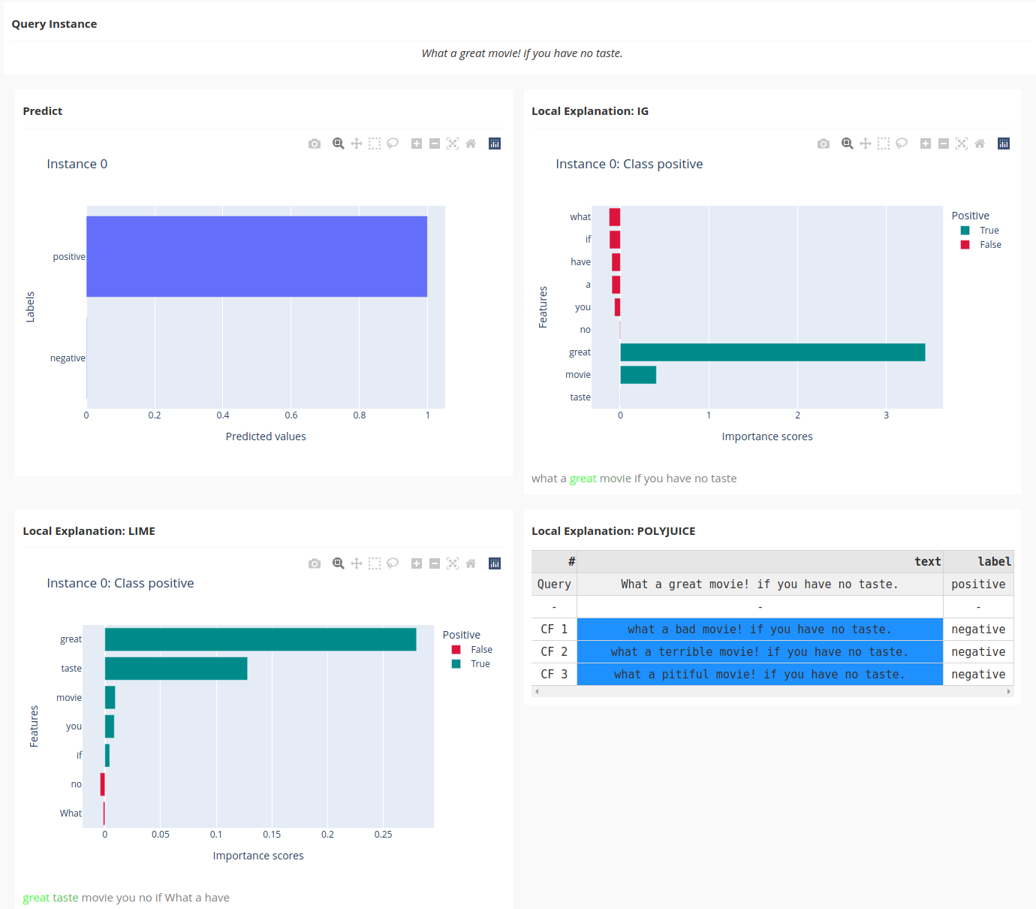Click the great bar in the LIME chart
Viewport: 1036px width, 909px height.
[261, 639]
